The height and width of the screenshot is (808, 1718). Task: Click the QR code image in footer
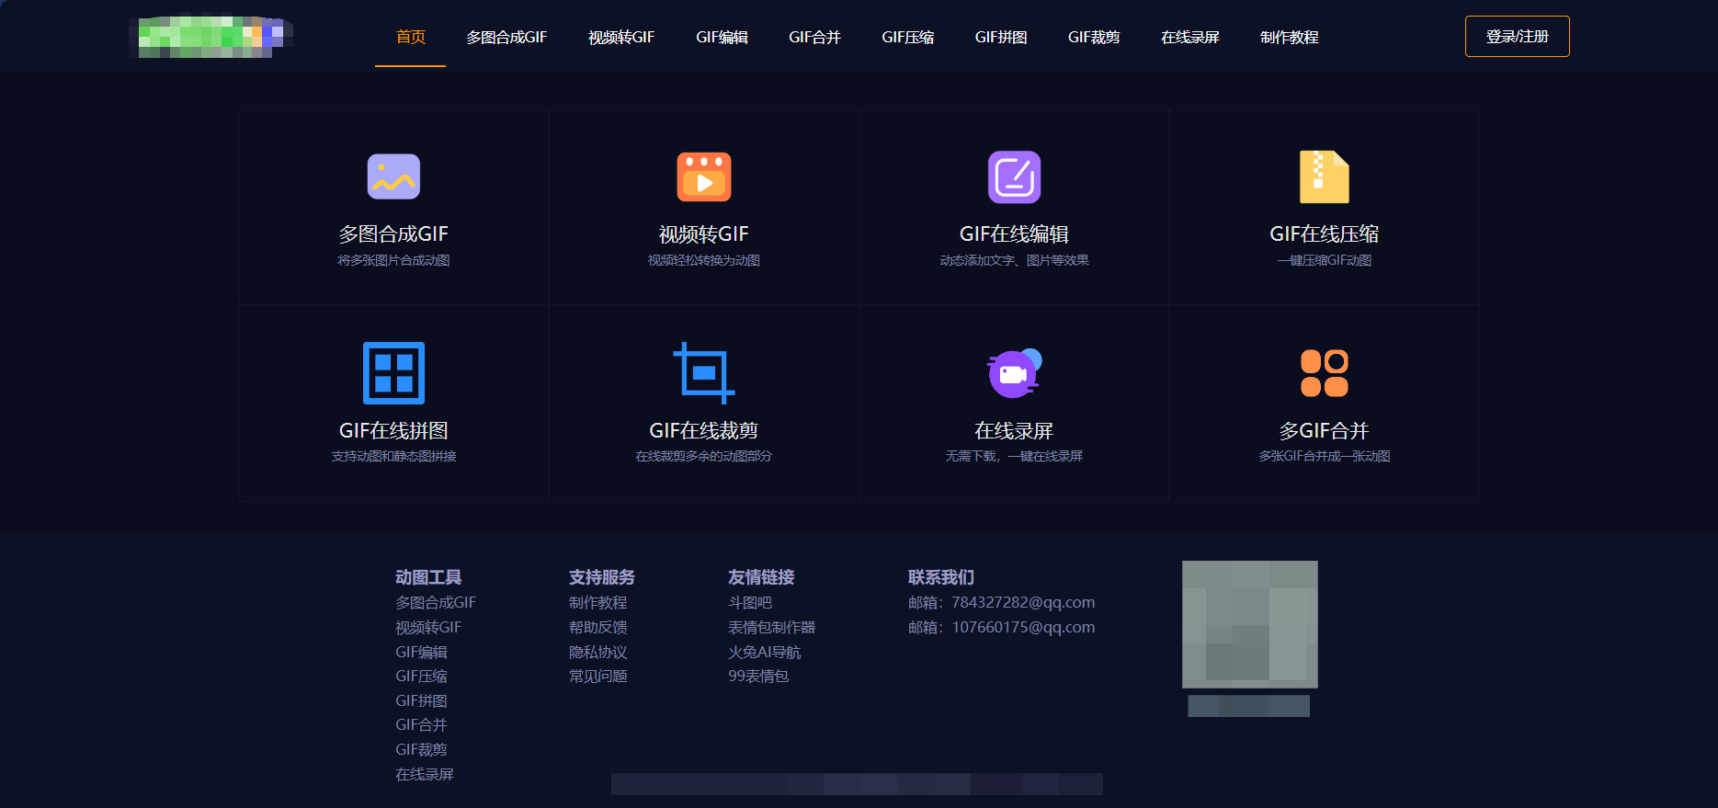pyautogui.click(x=1249, y=624)
